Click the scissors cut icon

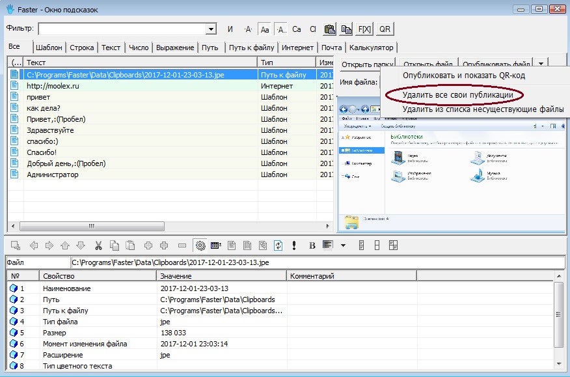click(x=98, y=245)
